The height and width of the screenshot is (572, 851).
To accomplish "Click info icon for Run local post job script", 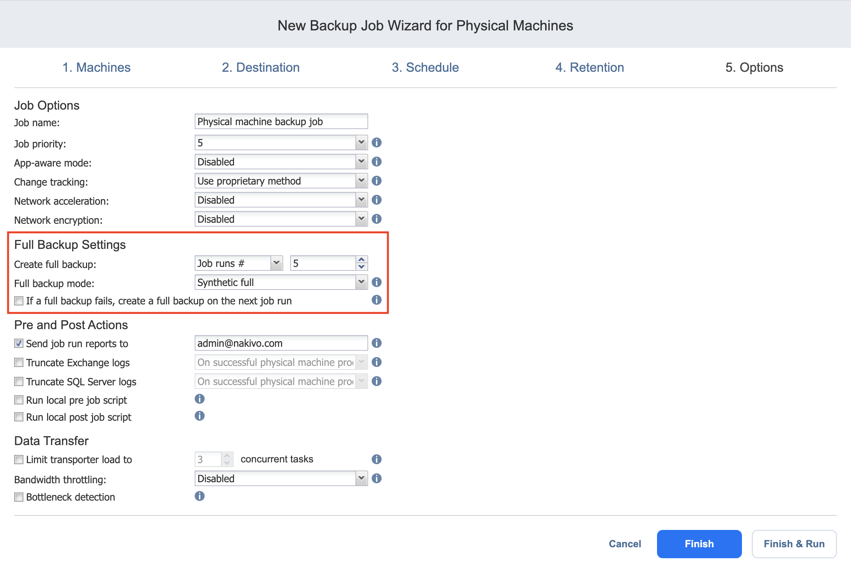I will 199,416.
